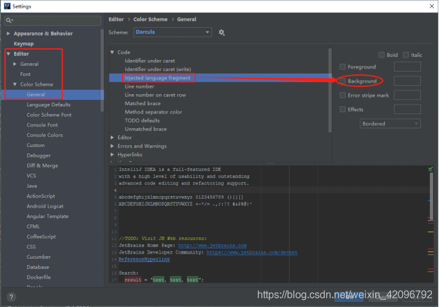Open Console Font settings
The image size is (439, 307).
tap(42, 125)
